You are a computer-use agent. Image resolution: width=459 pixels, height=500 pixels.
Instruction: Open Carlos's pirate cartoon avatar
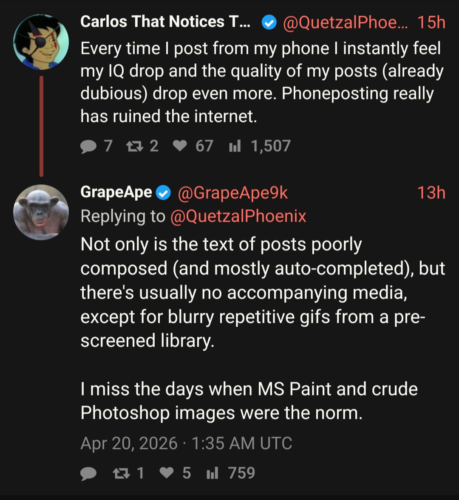41,42
